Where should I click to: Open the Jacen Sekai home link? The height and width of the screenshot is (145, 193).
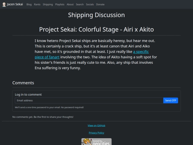tap(13, 4)
